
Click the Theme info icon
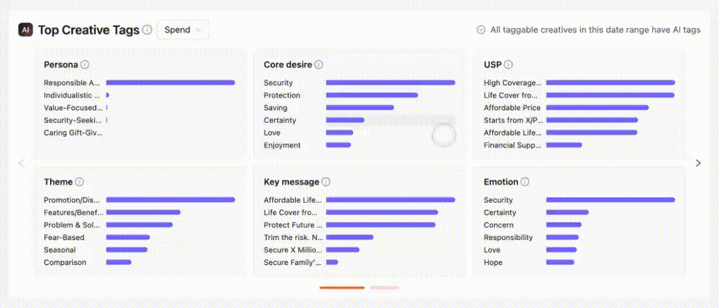80,182
